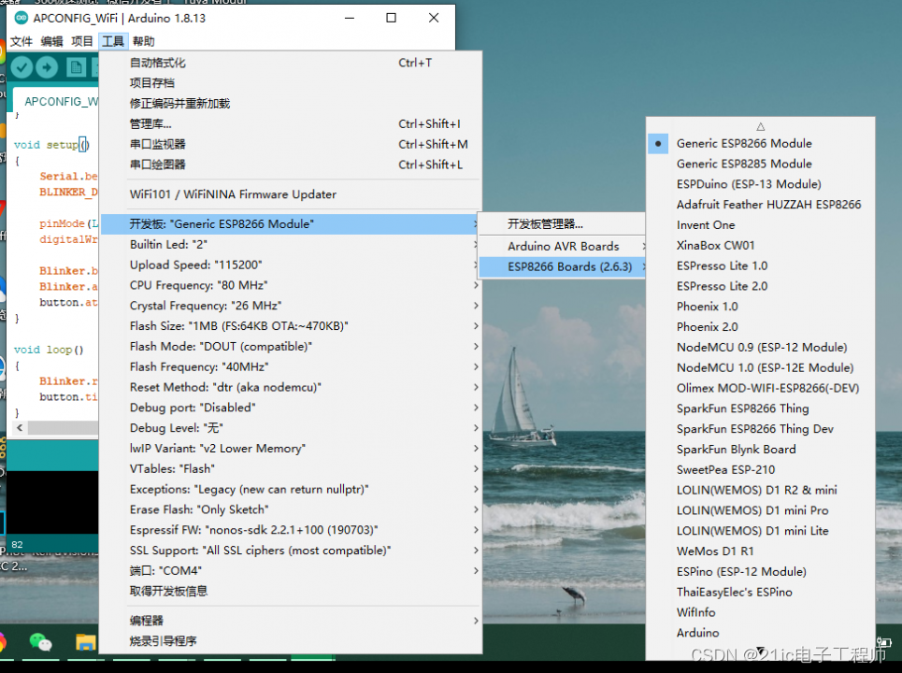
Task: Choose 项目存档 menu entry
Action: 291,83
